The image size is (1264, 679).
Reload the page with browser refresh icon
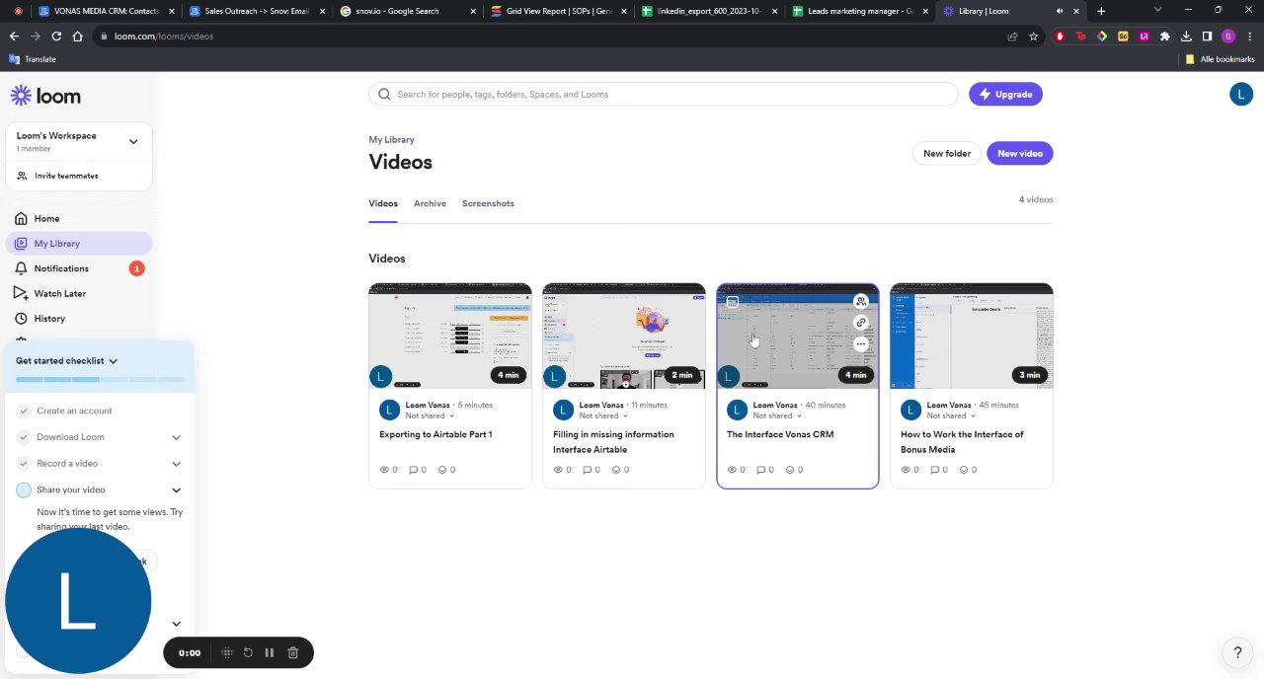point(56,37)
